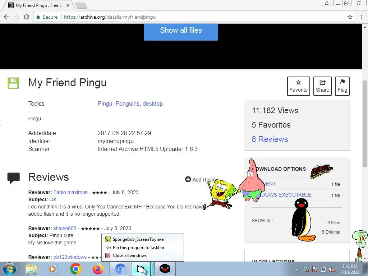
Task: Open reviewer pb123windows profile
Action: pos(70,257)
